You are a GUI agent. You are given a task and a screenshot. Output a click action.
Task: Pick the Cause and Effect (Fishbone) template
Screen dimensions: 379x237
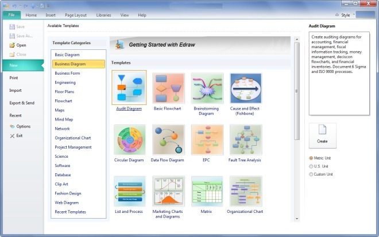click(x=246, y=88)
